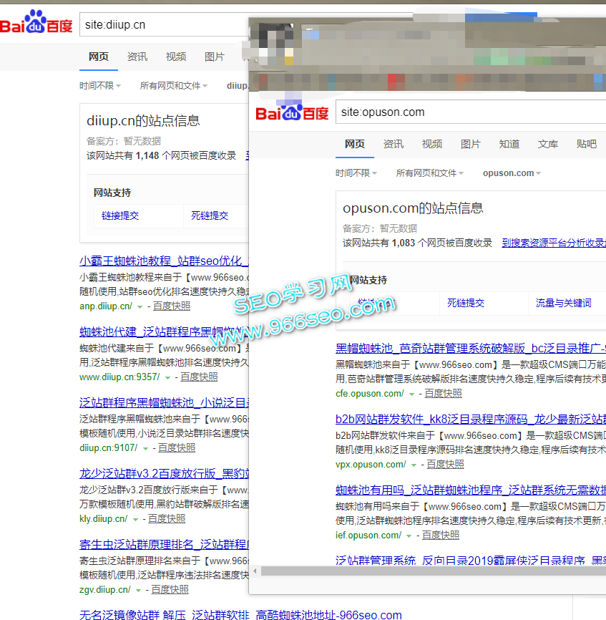The image size is (606, 620).
Task: Open 百度快照 for cfe.opuson.com/
Action: click(444, 394)
